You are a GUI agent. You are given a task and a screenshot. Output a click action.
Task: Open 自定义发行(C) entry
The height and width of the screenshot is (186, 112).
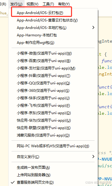tap(28, 157)
